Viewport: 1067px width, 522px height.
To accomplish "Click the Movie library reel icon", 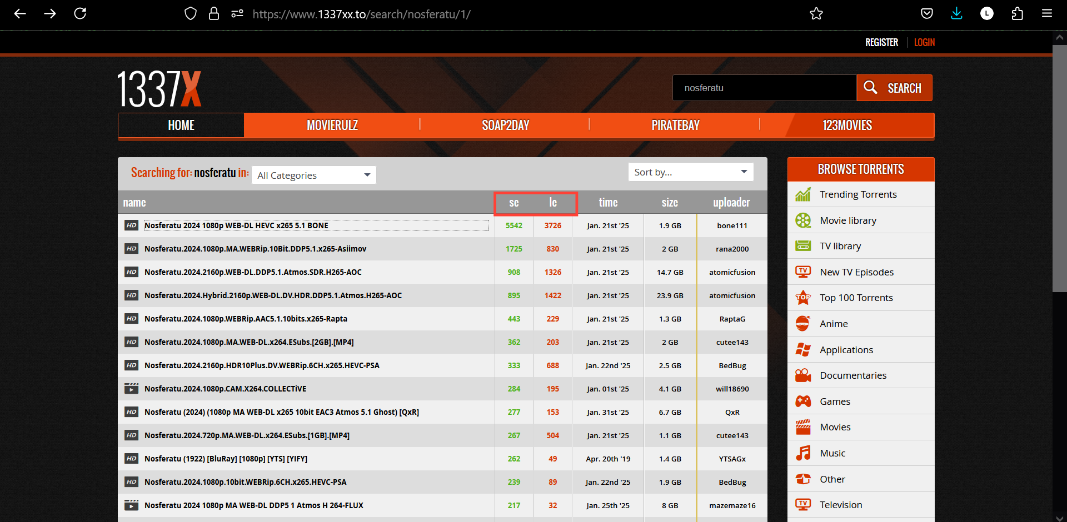I will point(803,220).
